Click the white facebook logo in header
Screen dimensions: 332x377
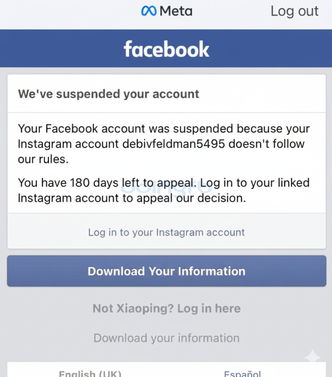166,49
